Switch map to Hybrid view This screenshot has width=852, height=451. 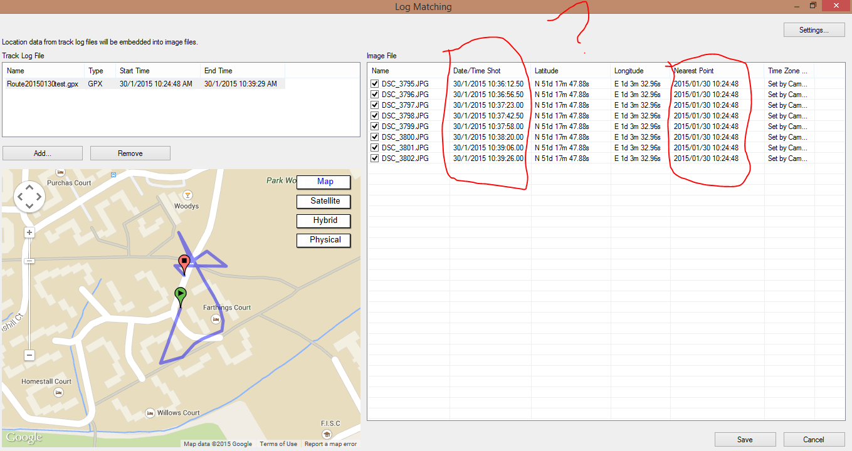point(323,220)
